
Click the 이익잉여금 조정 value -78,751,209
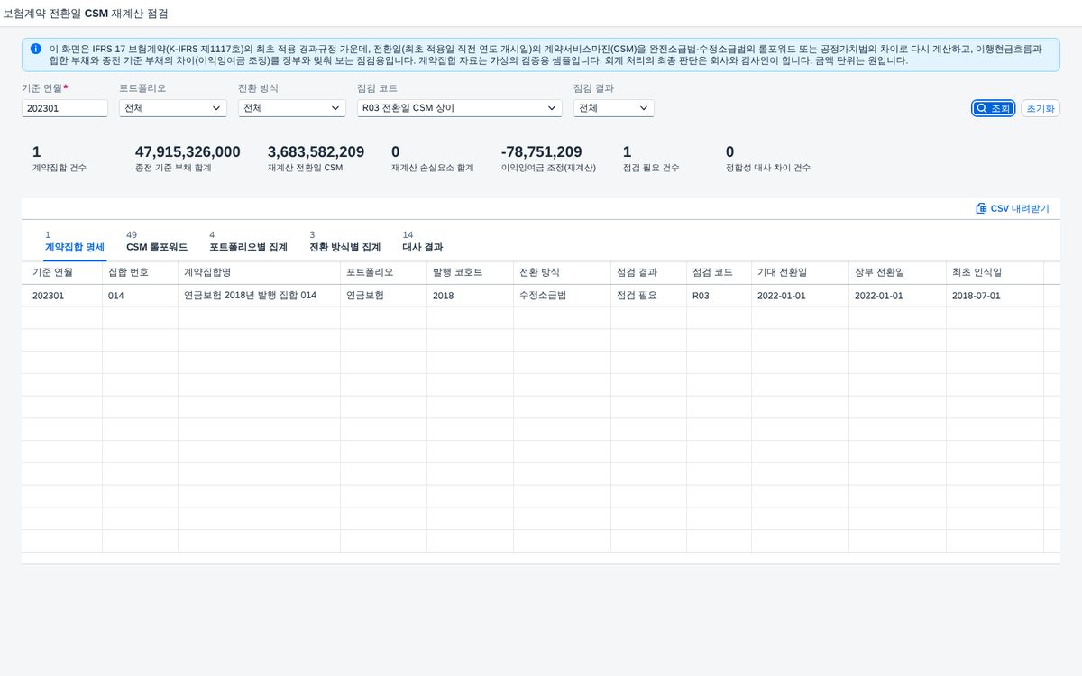click(541, 151)
